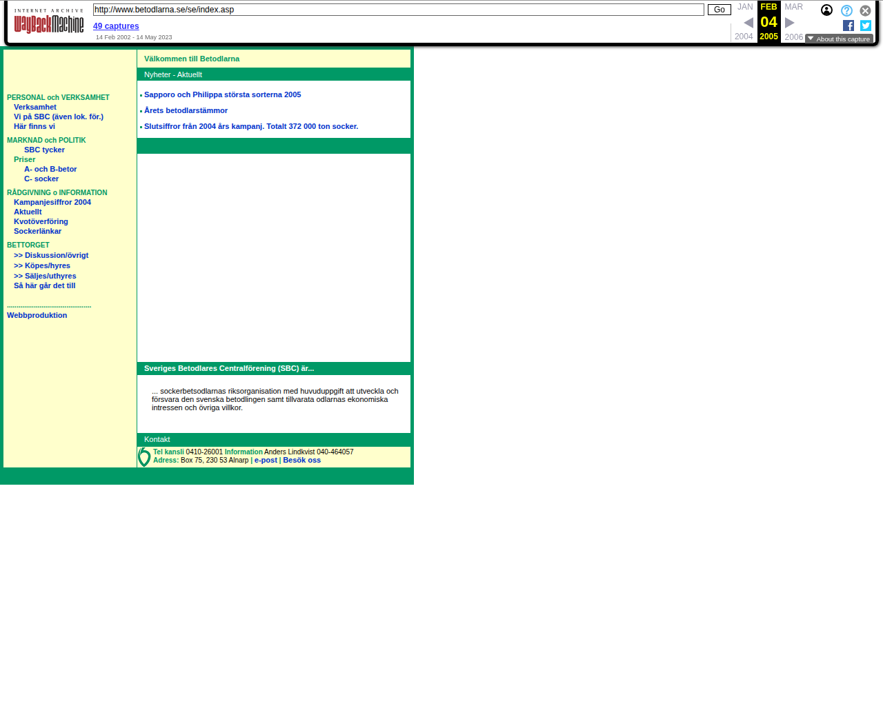The image size is (883, 706).
Task: Select JAN in capture timeline
Action: (745, 7)
